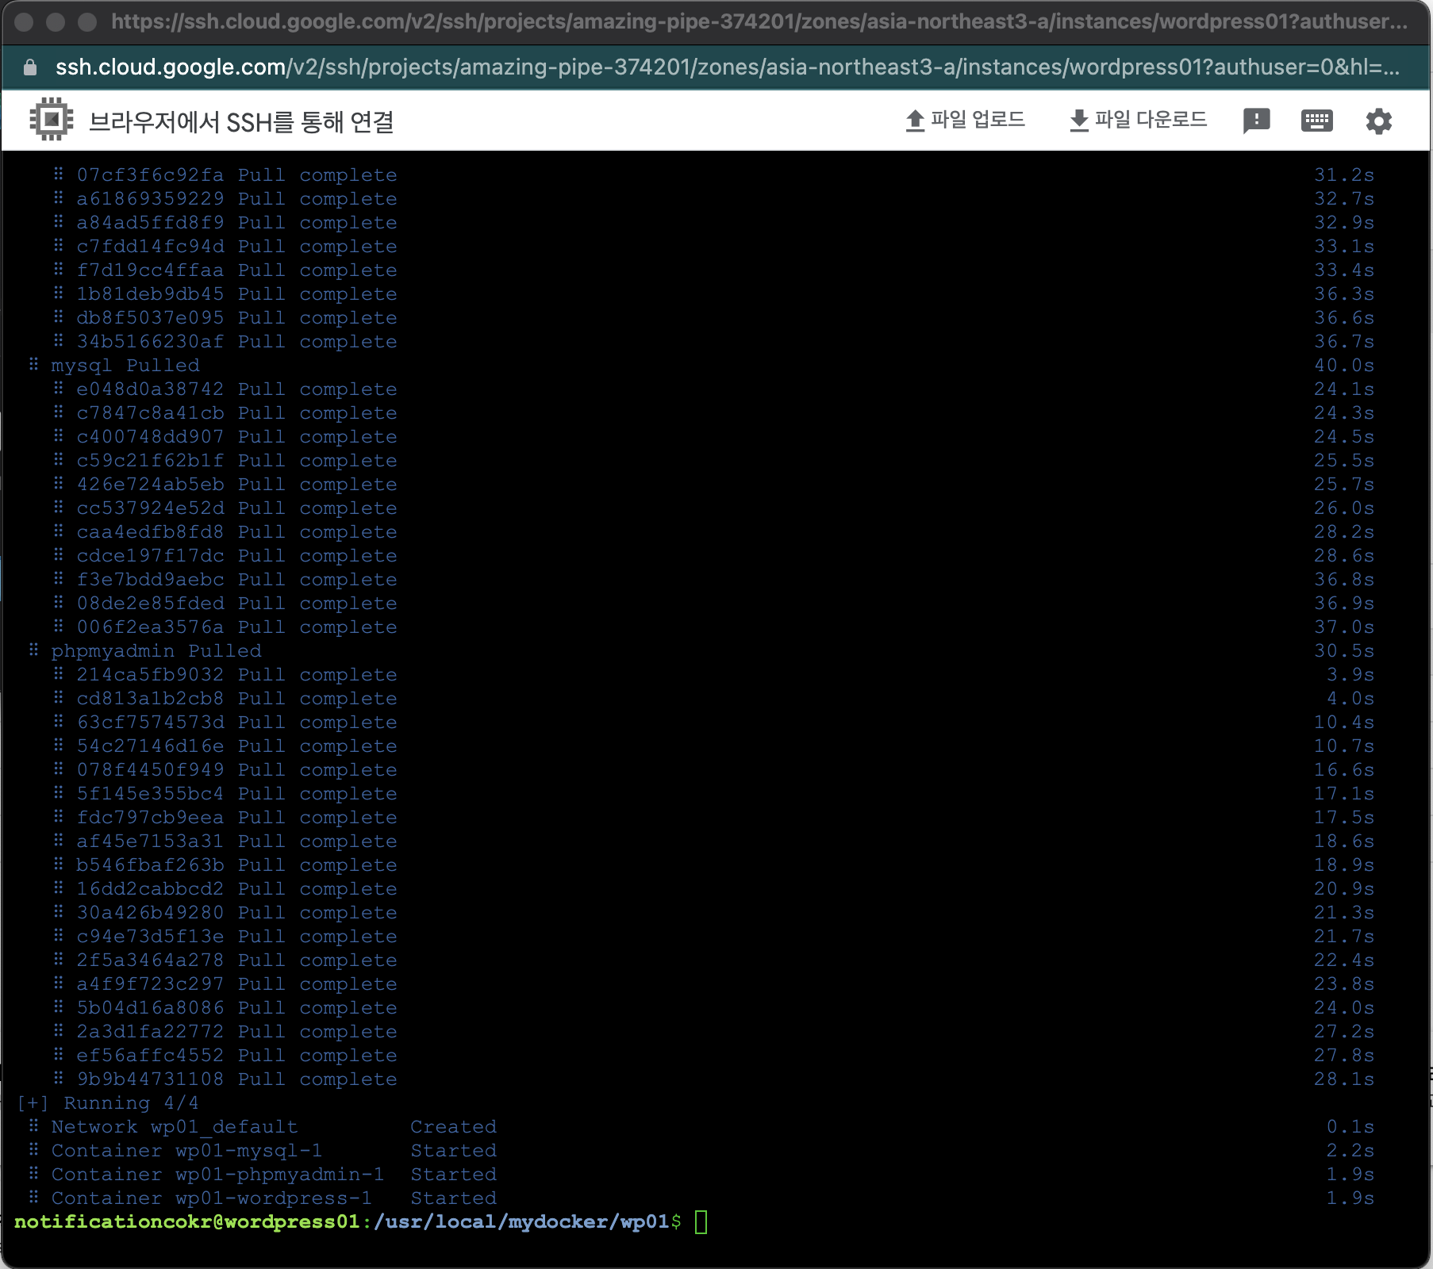The width and height of the screenshot is (1433, 1269).
Task: Click the ssh.cloud.google.com address bar URL
Action: (727, 67)
